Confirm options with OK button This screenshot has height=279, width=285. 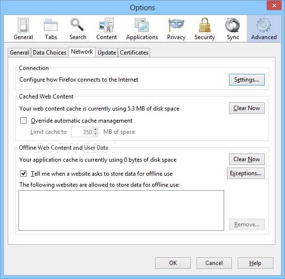[x=173, y=263]
